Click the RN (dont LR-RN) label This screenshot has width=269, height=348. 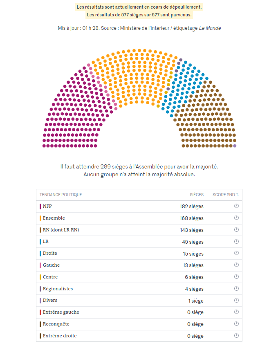point(61,230)
